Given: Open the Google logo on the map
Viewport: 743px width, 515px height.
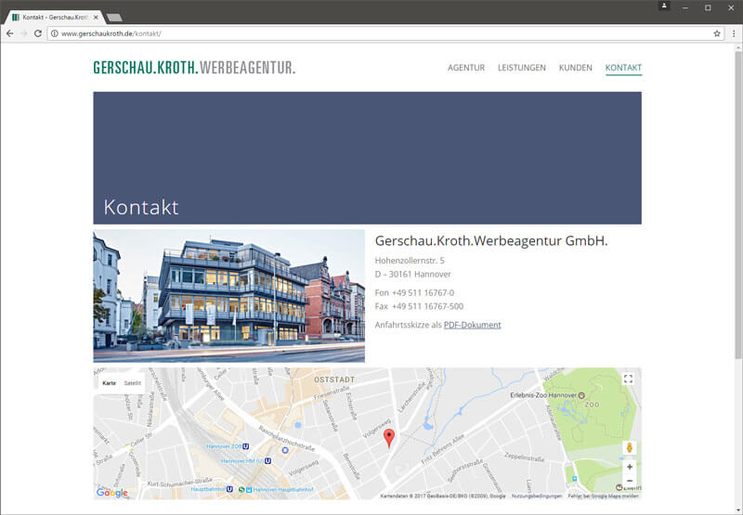Looking at the screenshot, I should (x=111, y=493).
